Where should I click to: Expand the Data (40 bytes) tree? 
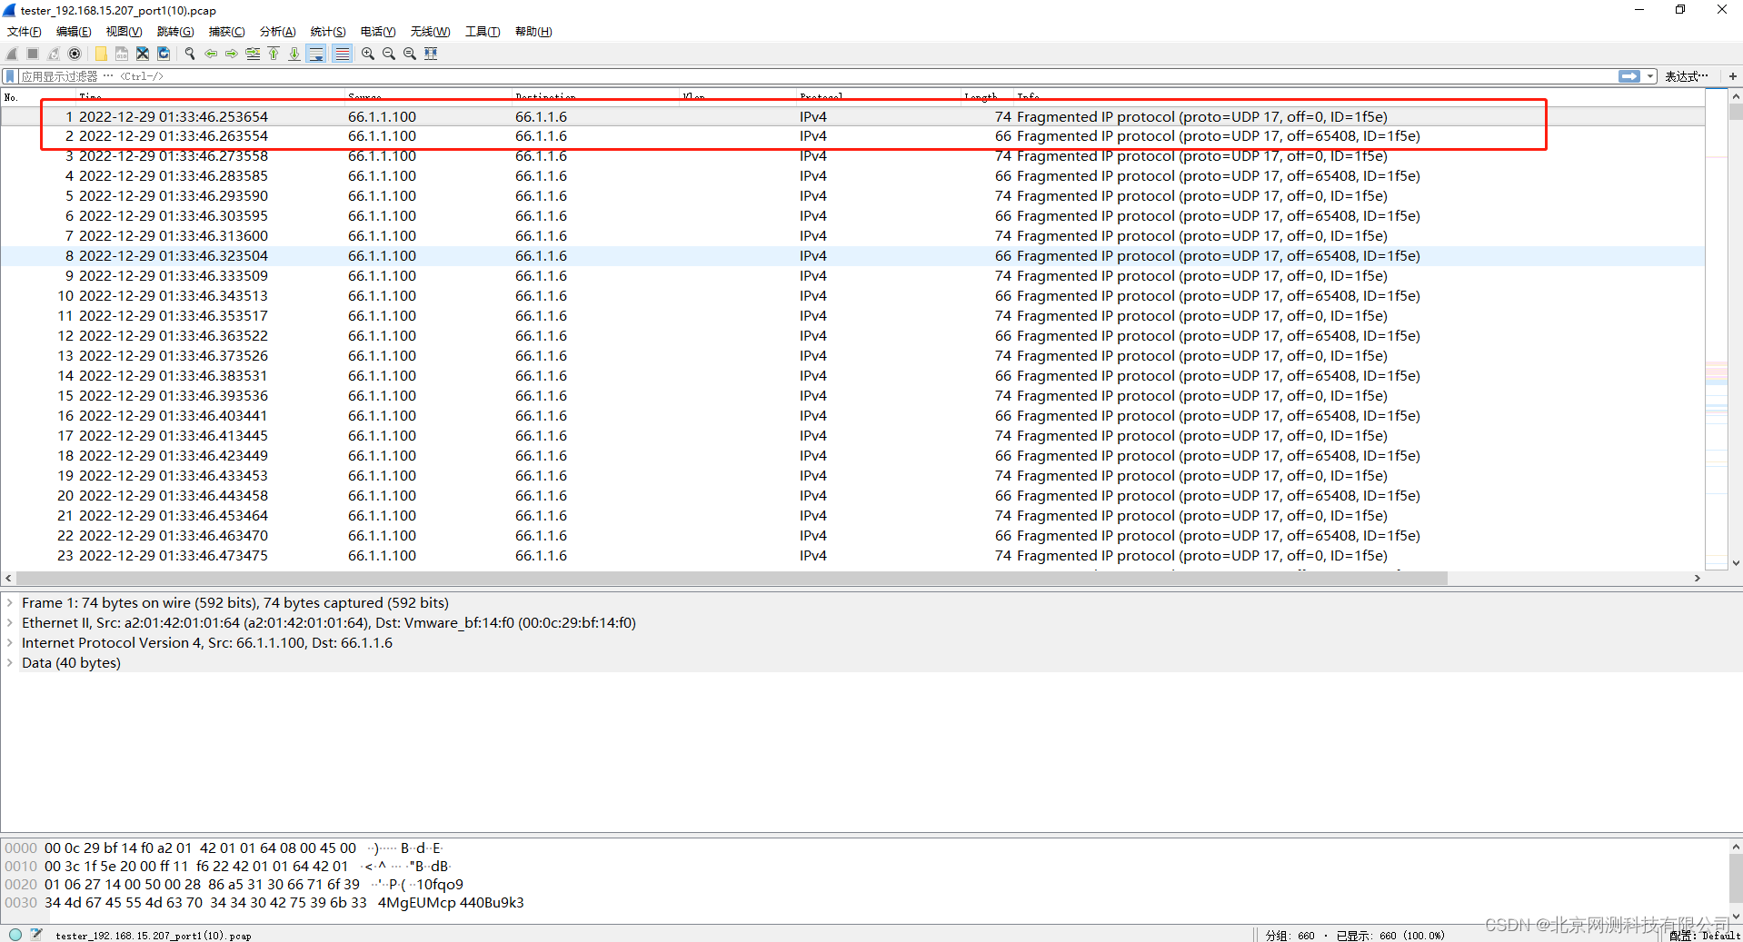coord(9,663)
